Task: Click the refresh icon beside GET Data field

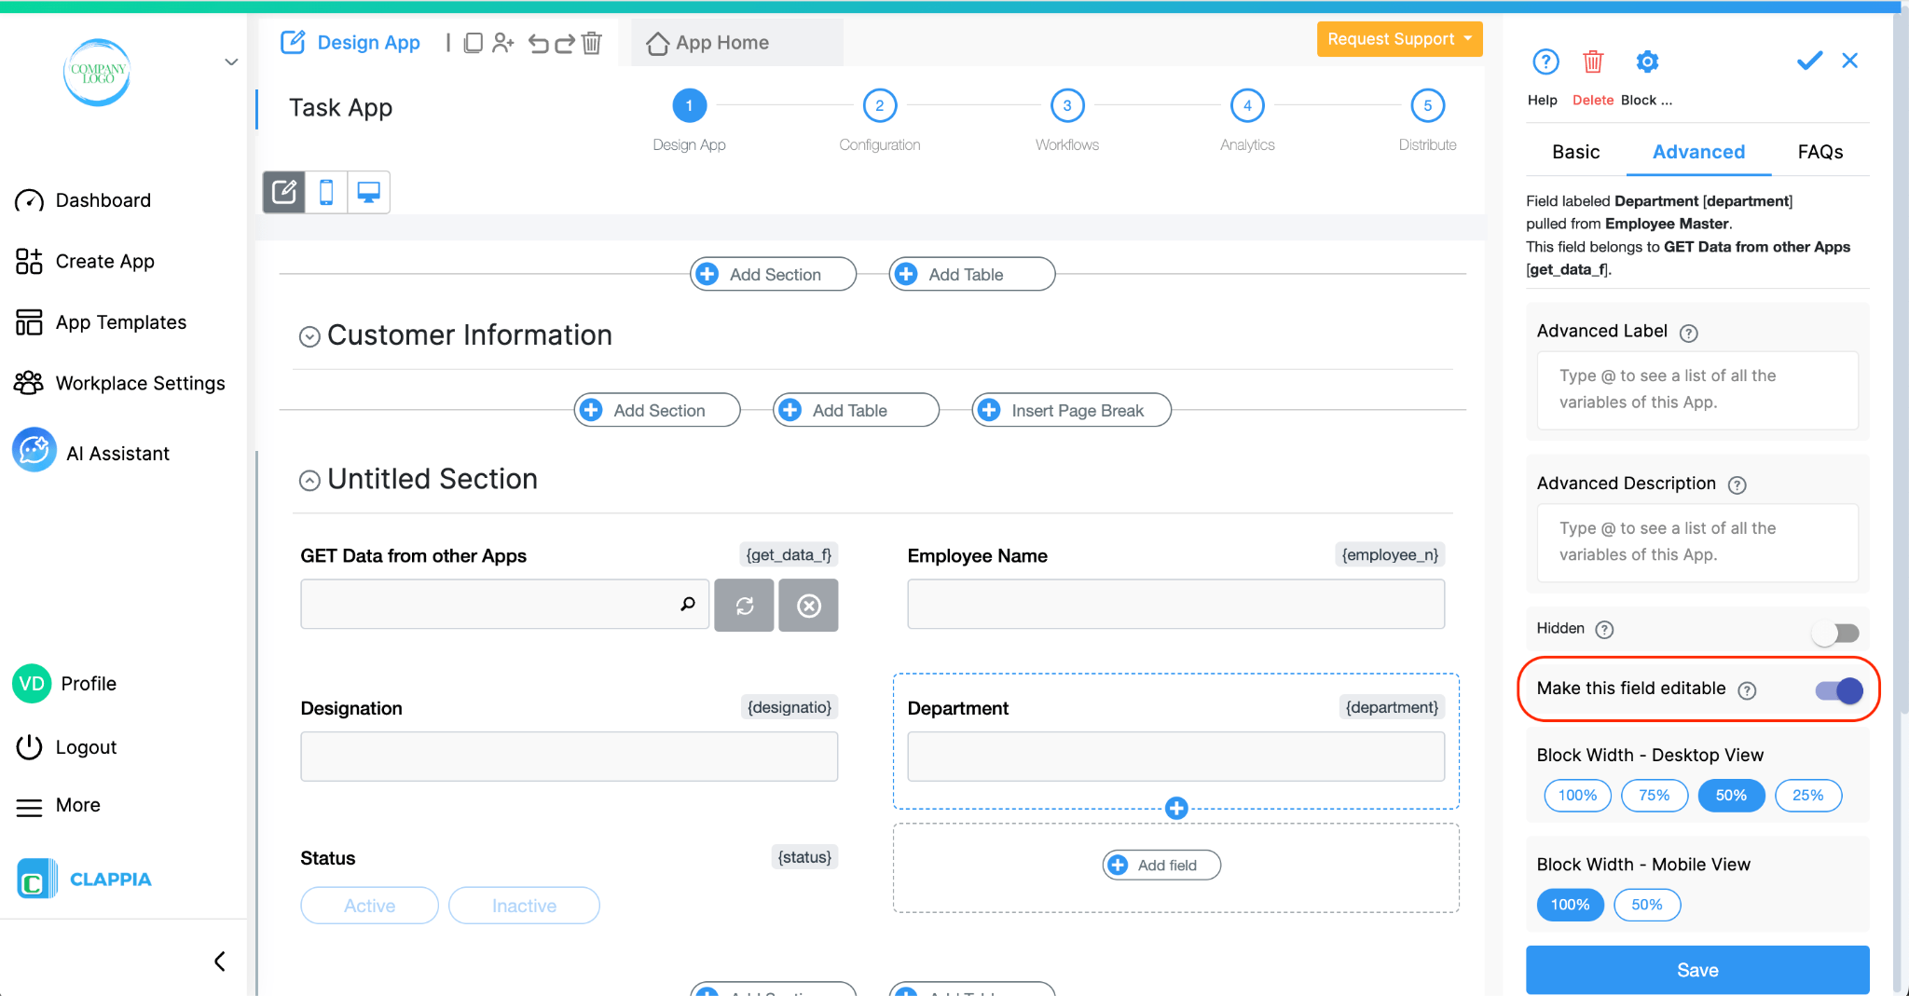Action: pyautogui.click(x=744, y=605)
